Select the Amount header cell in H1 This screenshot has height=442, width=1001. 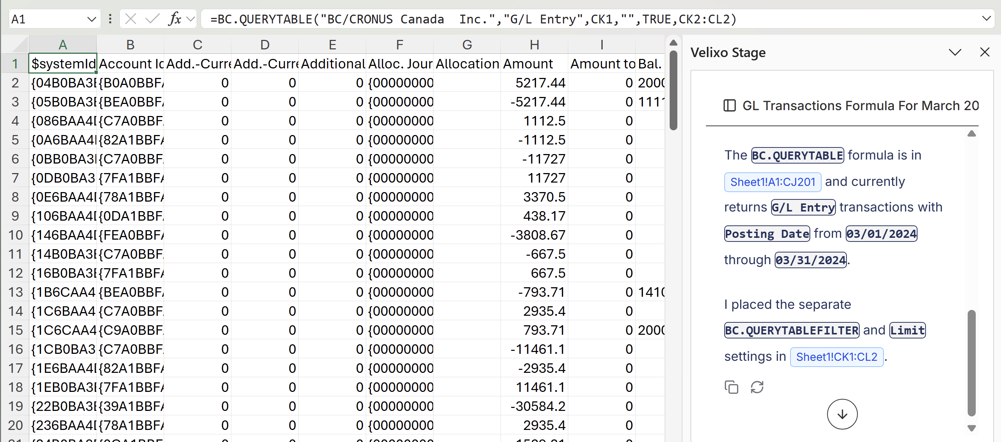[534, 63]
